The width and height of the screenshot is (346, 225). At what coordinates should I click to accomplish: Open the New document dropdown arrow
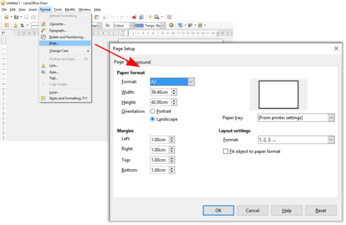pyautogui.click(x=12, y=17)
